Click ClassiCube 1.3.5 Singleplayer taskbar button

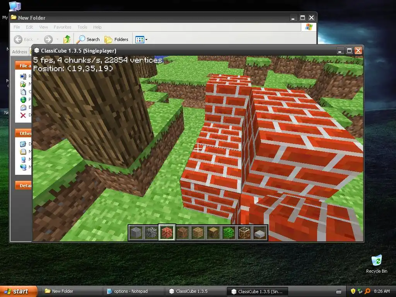click(257, 292)
